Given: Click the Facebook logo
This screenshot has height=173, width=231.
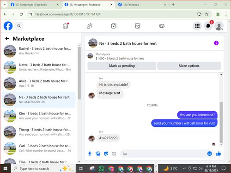Looking at the screenshot, I should (x=8, y=26).
